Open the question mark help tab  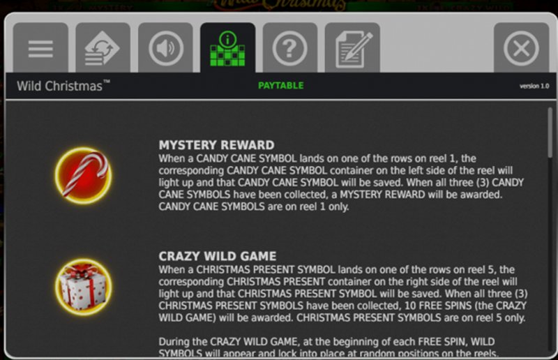(290, 48)
